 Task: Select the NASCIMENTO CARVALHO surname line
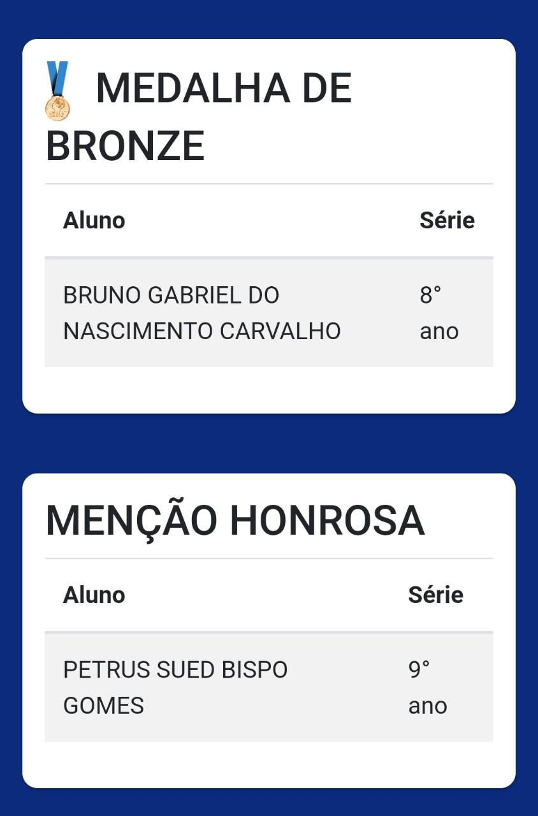click(x=201, y=331)
